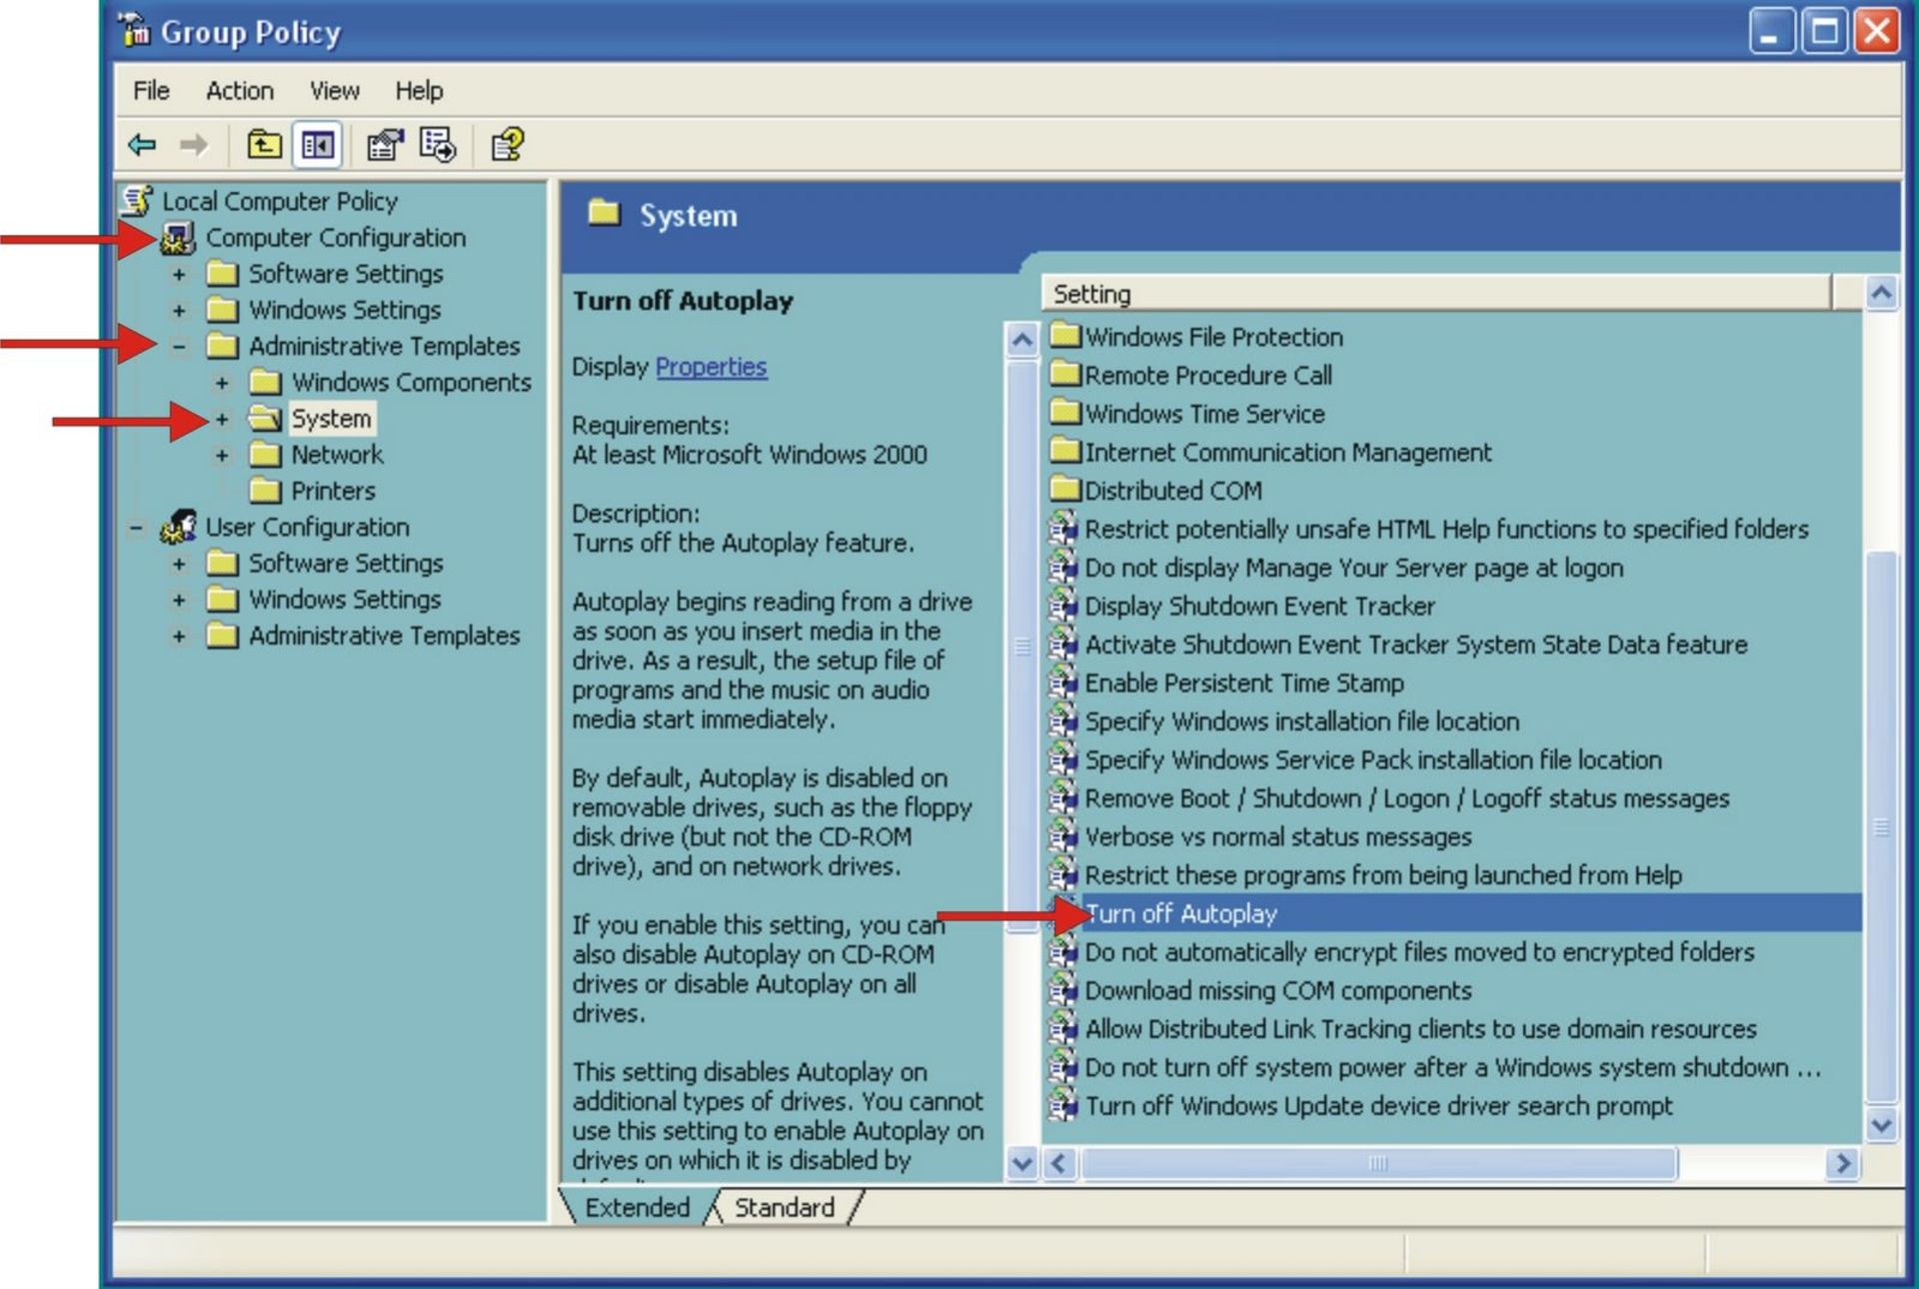Select Turn off Windows Update device driver search prompt

coord(1378,1106)
